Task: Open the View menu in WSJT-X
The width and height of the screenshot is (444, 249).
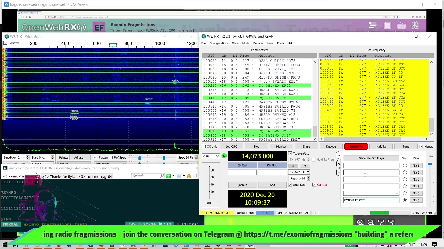Action: [235, 43]
